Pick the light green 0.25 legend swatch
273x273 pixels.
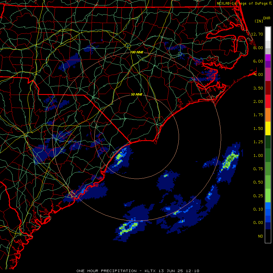(268, 196)
